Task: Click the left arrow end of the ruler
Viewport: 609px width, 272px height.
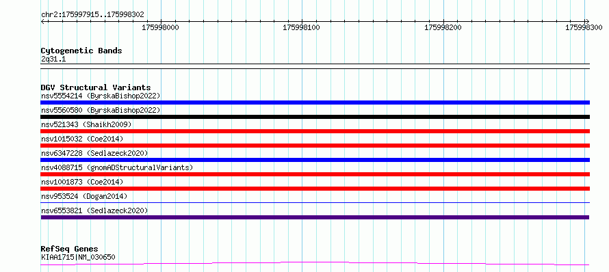Action: point(43,21)
